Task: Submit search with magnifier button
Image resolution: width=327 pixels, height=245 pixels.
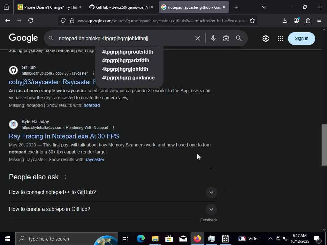Action: (x=239, y=38)
